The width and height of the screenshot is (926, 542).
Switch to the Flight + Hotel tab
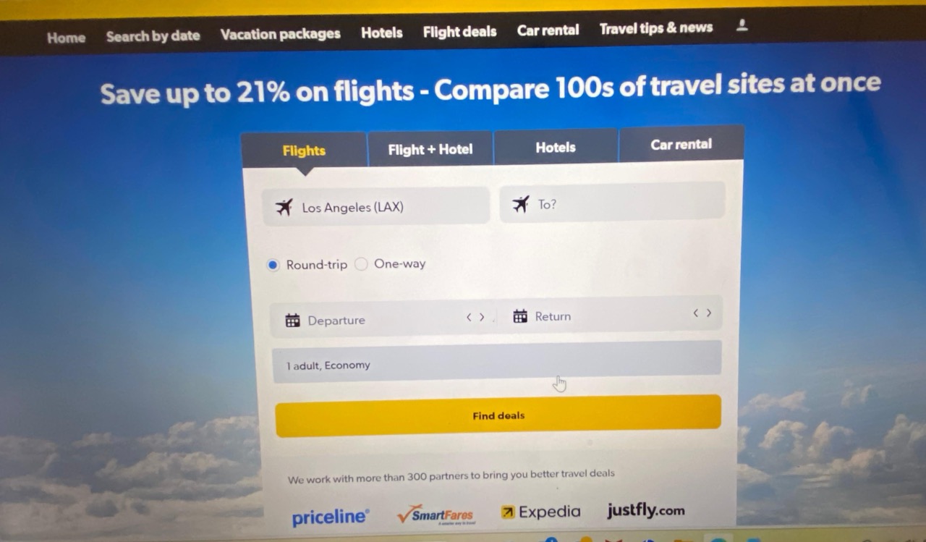coord(430,149)
